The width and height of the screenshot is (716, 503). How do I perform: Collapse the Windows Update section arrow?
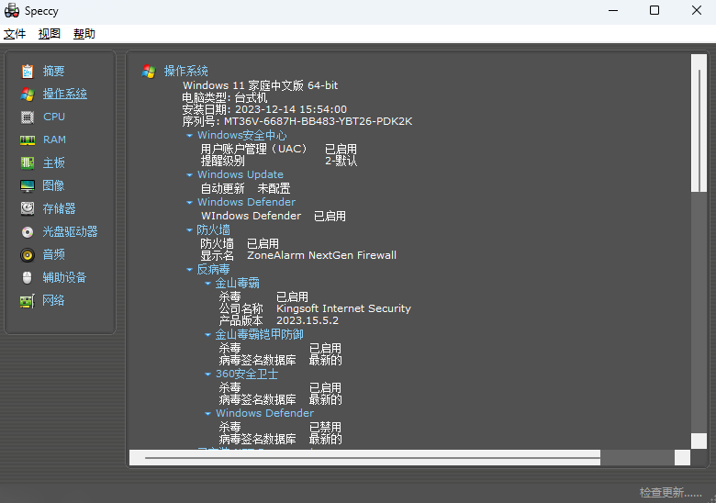[190, 175]
